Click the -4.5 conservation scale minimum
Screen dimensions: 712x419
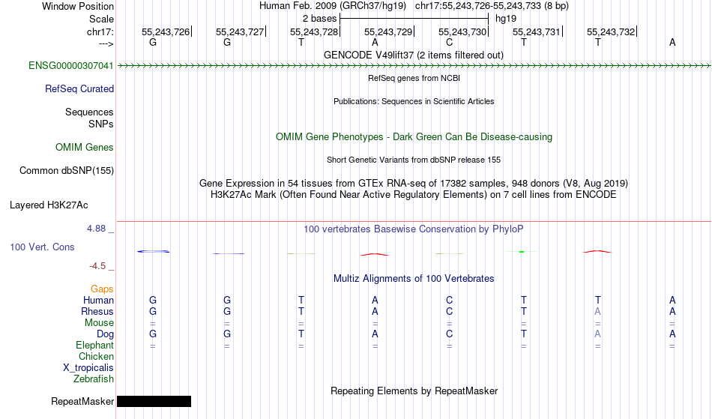97,266
